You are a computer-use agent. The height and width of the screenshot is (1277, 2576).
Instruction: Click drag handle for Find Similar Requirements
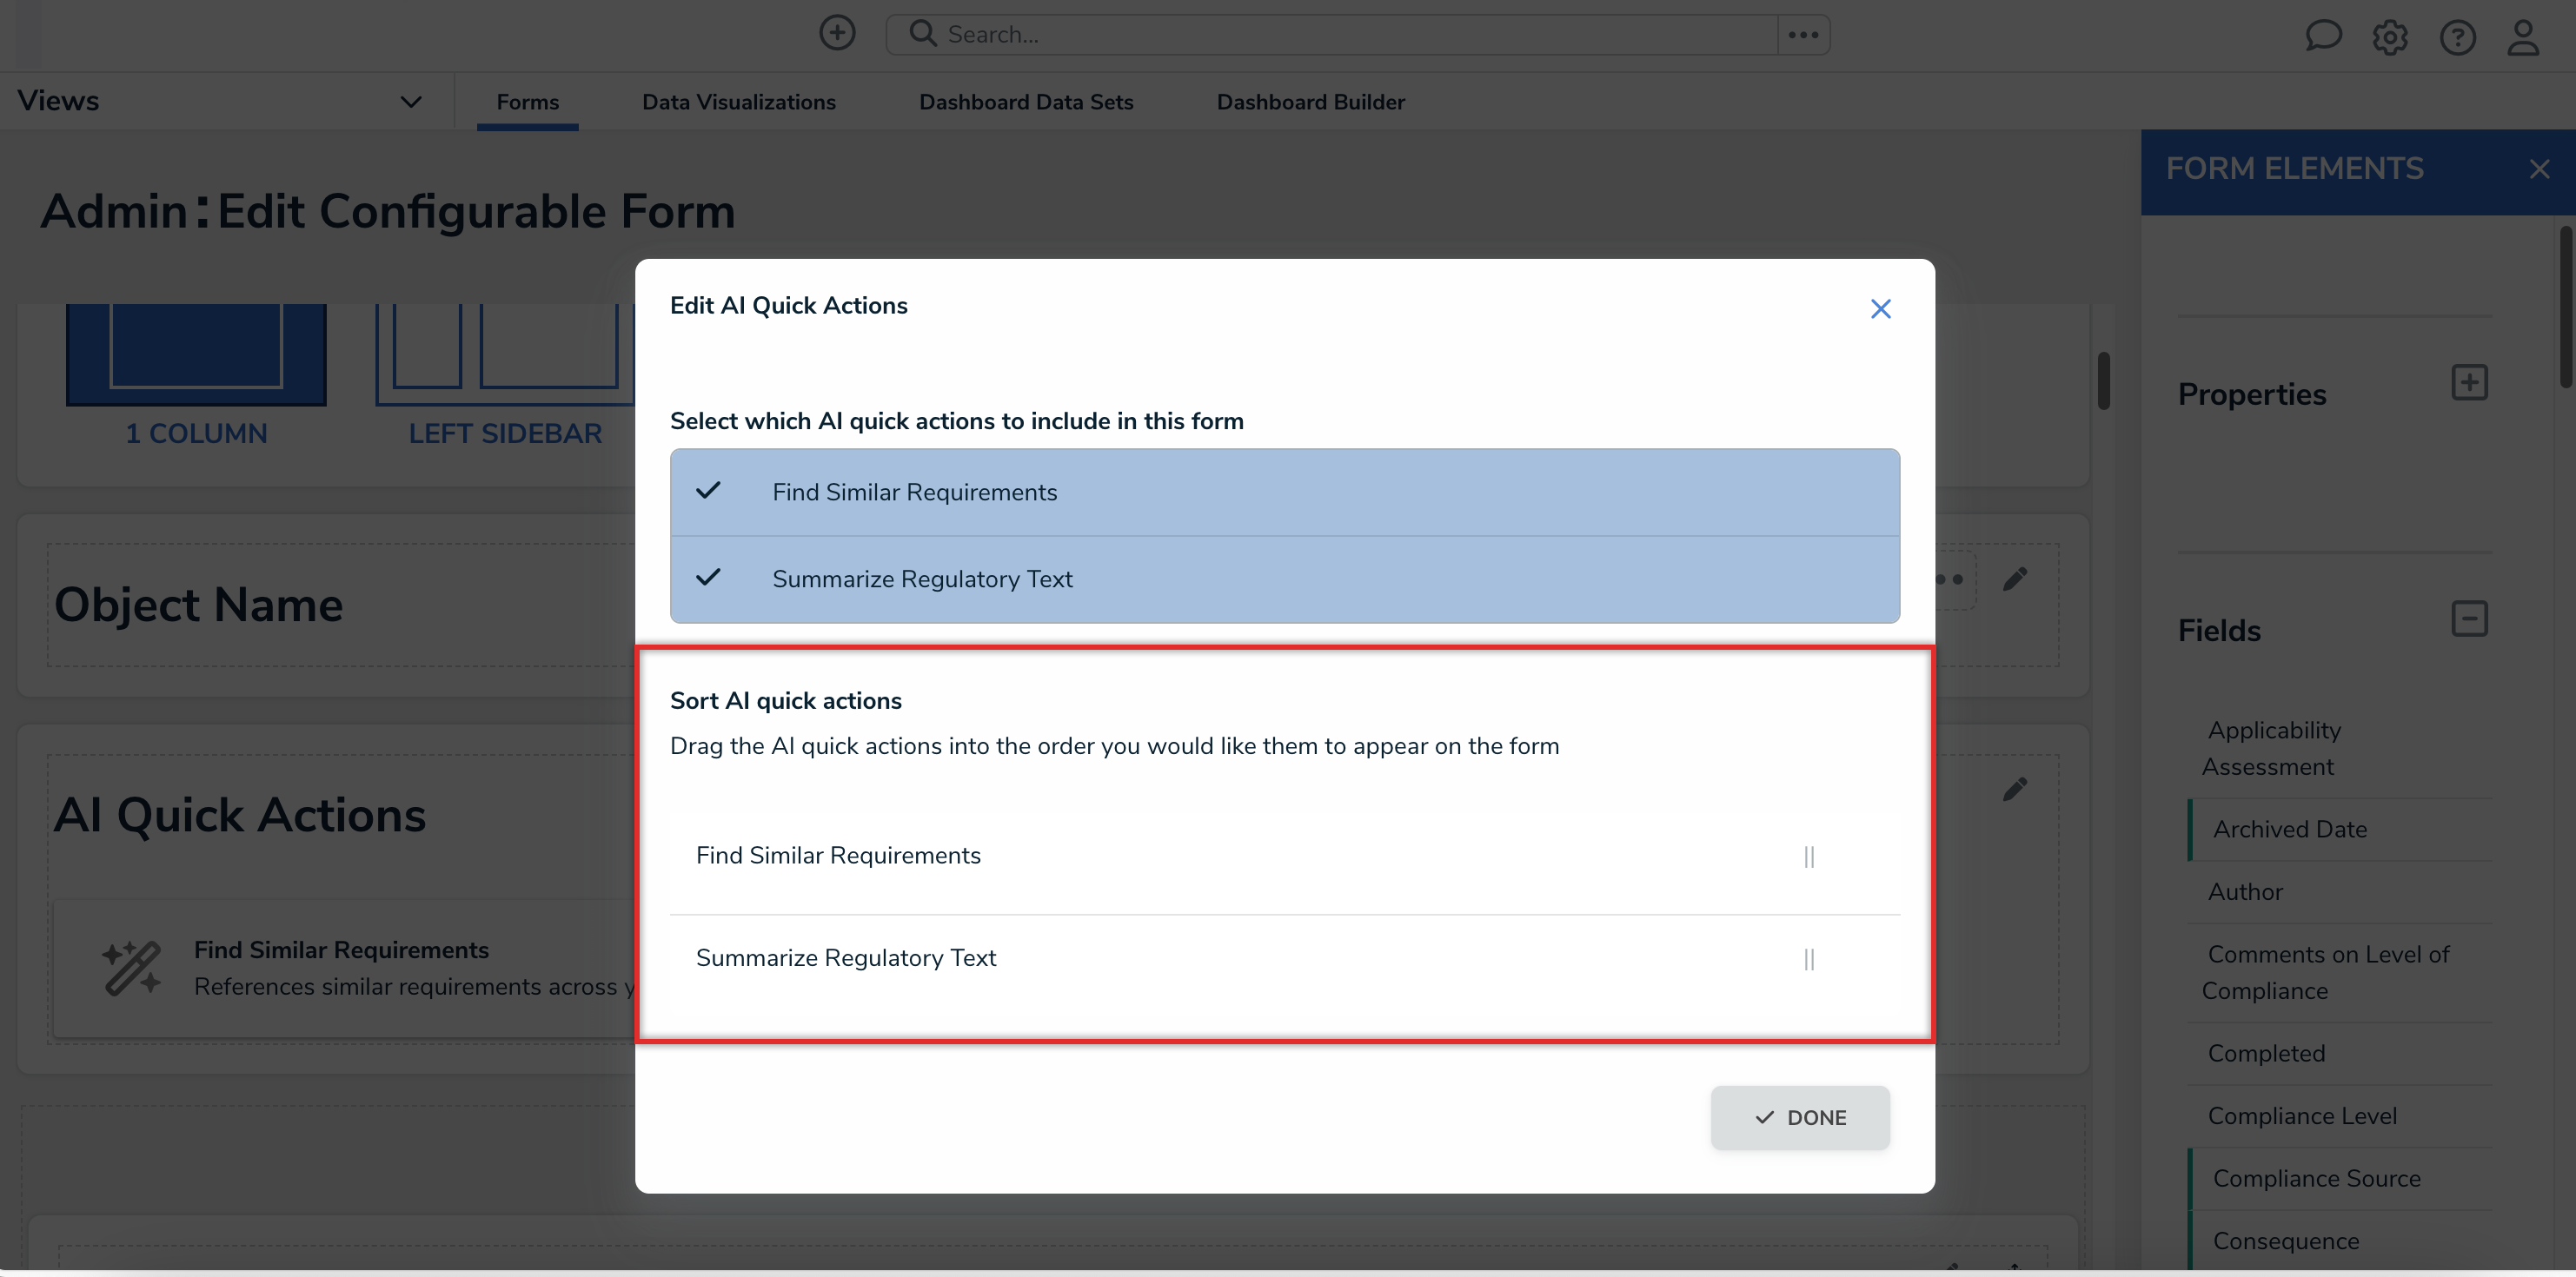(x=1809, y=857)
